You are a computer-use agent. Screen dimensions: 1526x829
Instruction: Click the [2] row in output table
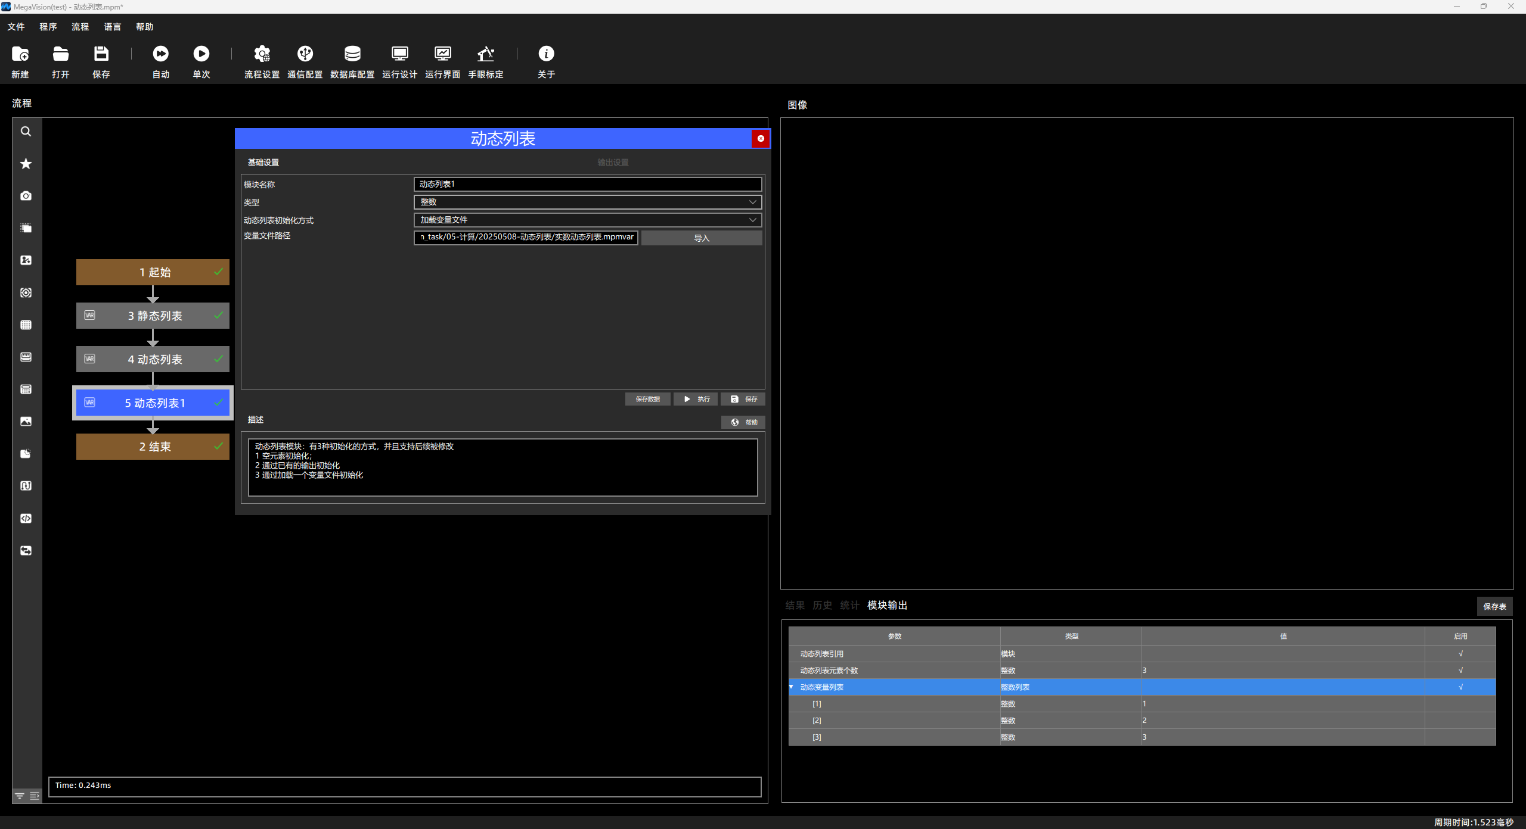(x=1142, y=721)
